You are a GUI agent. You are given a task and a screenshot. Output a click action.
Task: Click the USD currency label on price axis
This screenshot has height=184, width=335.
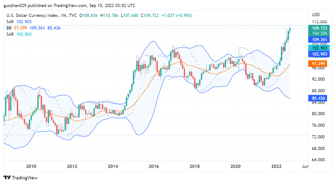coord(316,15)
